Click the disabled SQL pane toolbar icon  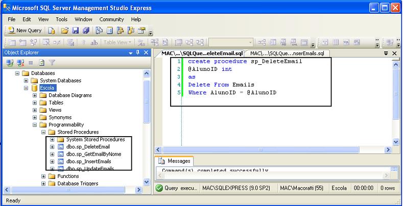346,42
